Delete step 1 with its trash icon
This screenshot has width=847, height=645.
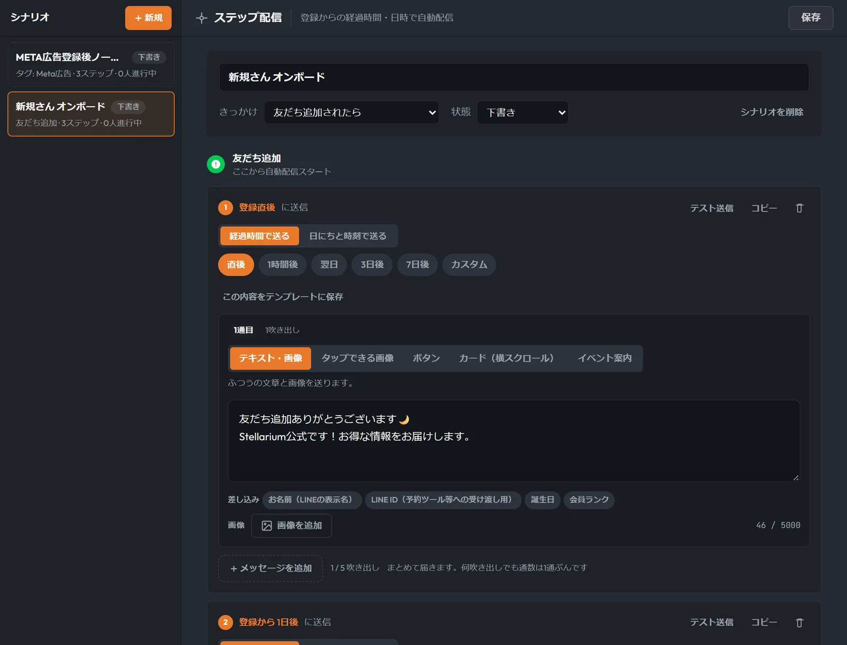point(799,208)
